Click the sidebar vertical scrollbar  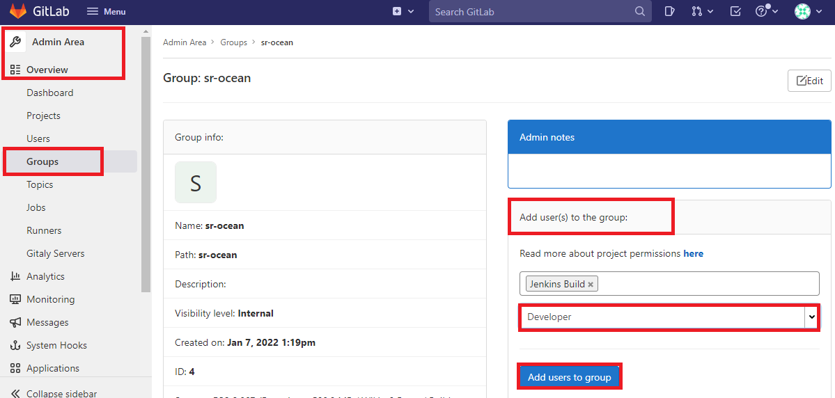146,164
